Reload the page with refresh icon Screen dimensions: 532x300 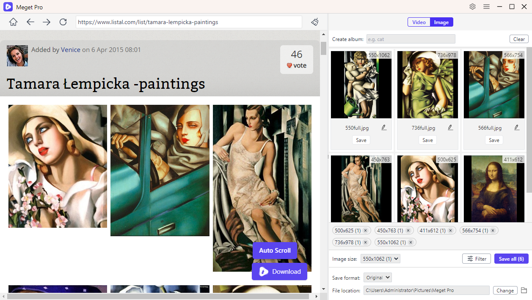click(63, 22)
